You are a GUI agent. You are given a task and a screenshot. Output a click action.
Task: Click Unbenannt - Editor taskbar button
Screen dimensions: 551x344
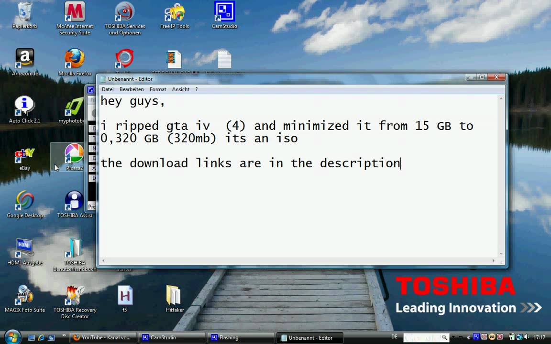[x=310, y=338]
